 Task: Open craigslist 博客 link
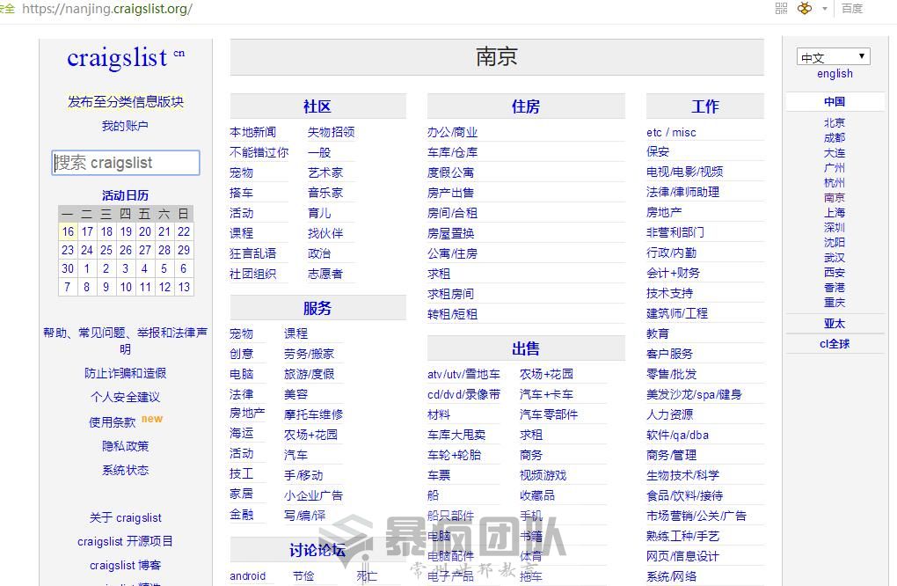(125, 566)
